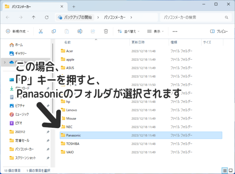Click the Copy icon in toolbar

(x=54, y=31)
